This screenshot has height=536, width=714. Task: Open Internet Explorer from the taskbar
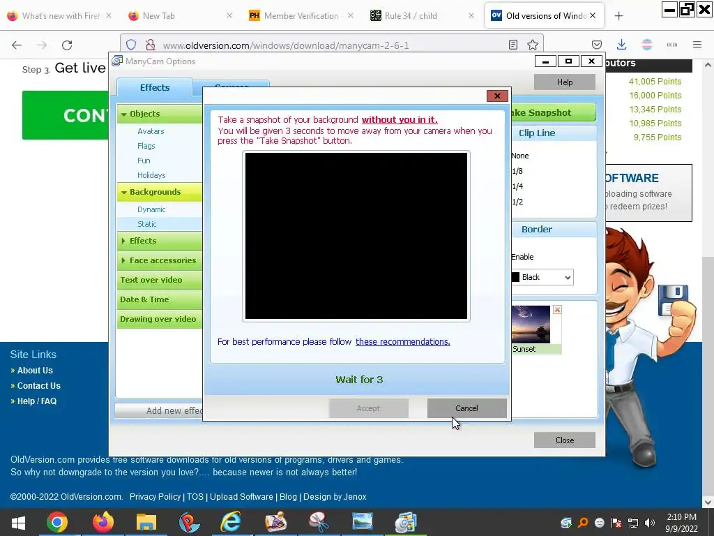coord(231,522)
